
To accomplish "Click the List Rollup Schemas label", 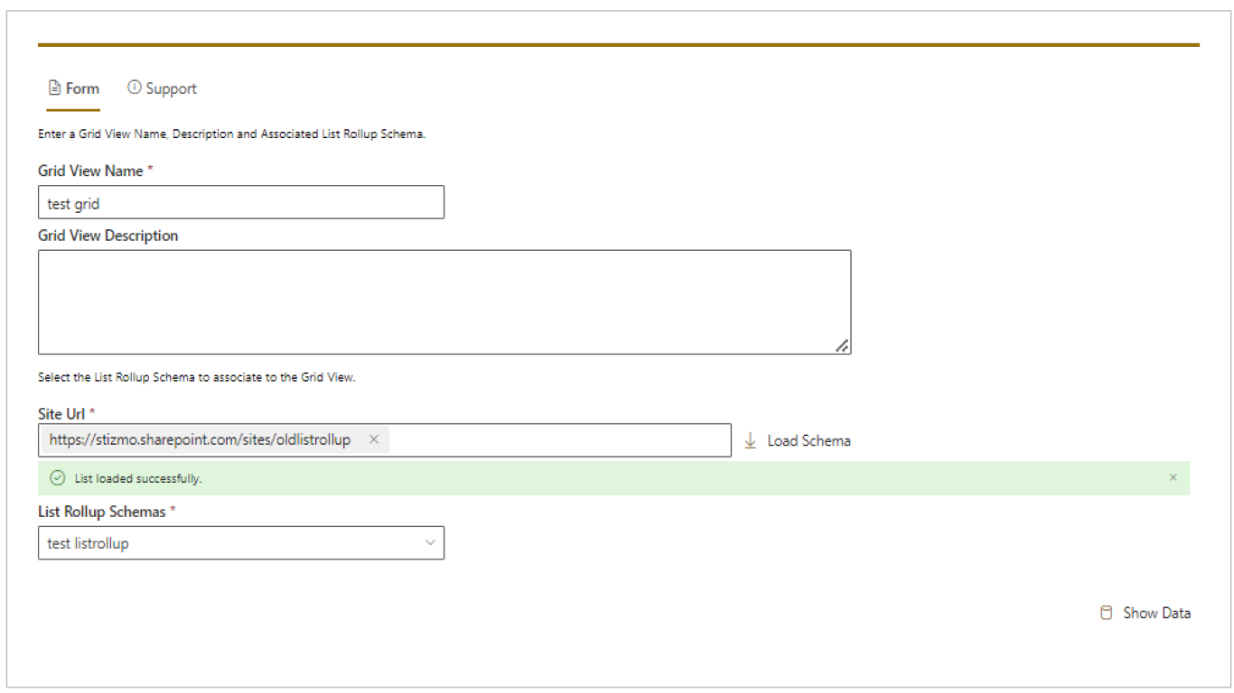I will [x=102, y=512].
